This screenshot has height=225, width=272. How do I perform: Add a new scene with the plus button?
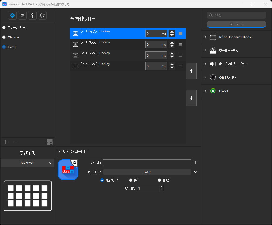click(5, 142)
